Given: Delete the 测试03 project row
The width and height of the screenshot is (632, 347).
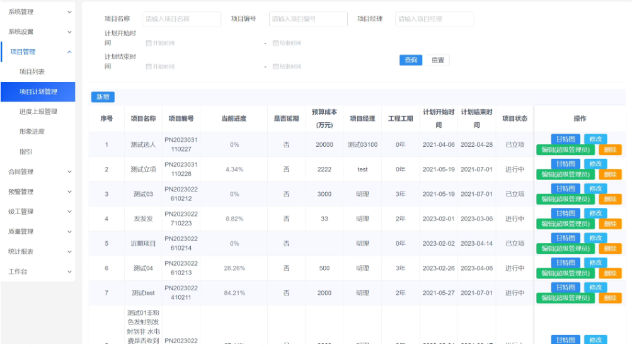Looking at the screenshot, I should point(610,199).
